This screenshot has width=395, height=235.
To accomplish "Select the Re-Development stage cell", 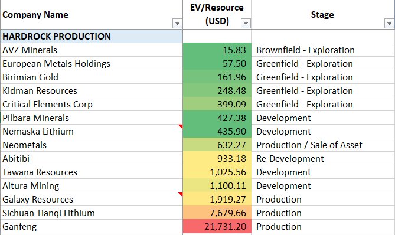I will coord(323,159).
